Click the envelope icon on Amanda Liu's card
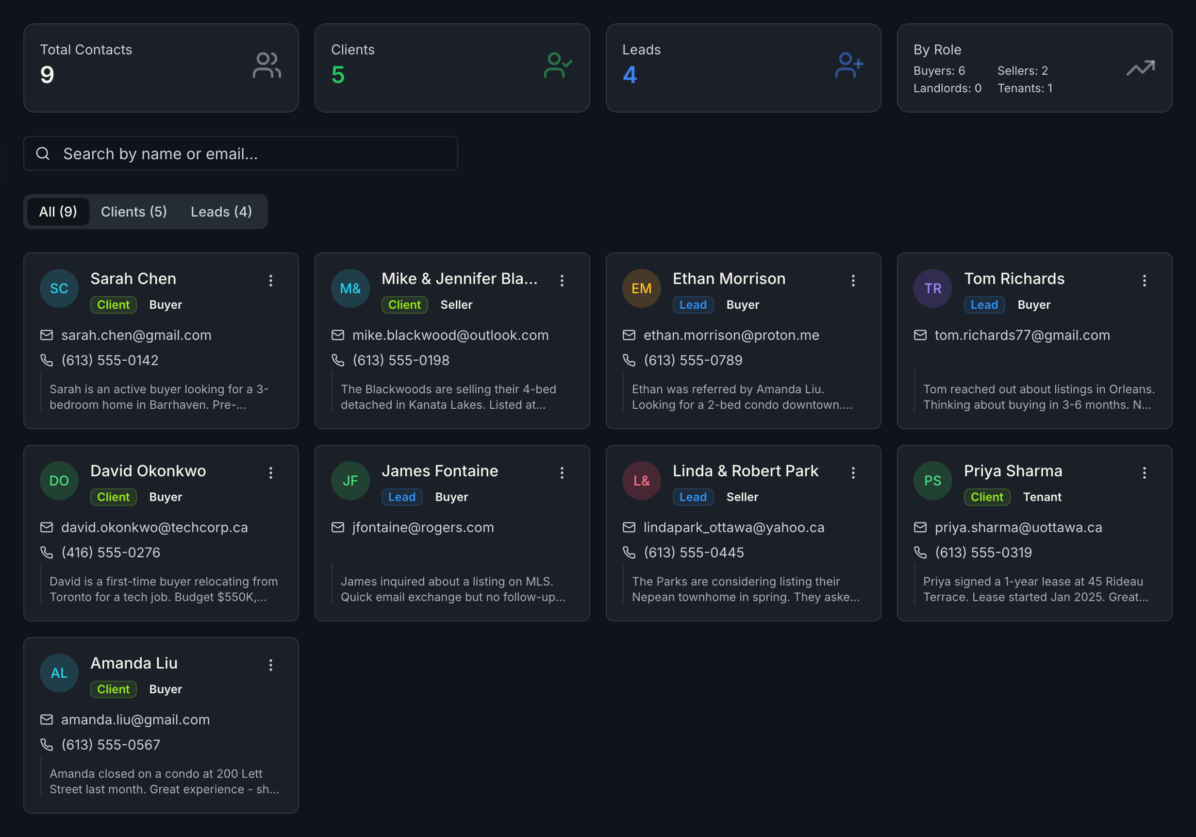Viewport: 1196px width, 837px height. [x=48, y=720]
